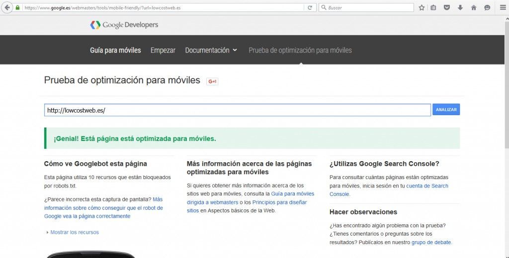Viewport: 509px width, 258px height.
Task: Open the downloads arrow icon
Action: point(460,7)
